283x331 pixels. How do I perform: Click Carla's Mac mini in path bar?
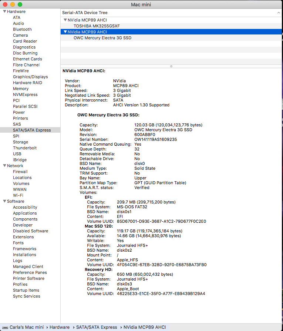coord(27,327)
